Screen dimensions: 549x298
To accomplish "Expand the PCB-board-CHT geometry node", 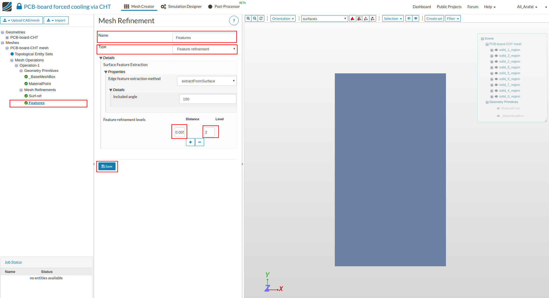I will click(x=7, y=38).
